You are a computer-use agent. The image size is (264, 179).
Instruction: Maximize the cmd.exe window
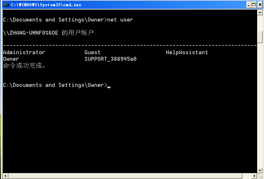[254, 5]
